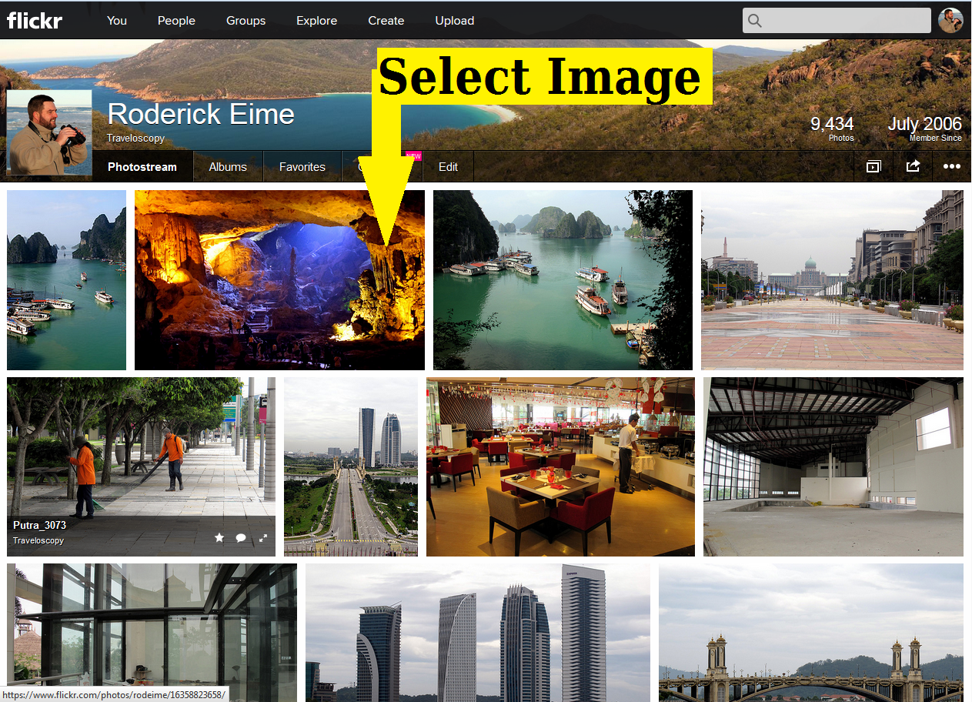The width and height of the screenshot is (972, 702).
Task: Open the narrow bay-with-boats photo
Action: (66, 280)
